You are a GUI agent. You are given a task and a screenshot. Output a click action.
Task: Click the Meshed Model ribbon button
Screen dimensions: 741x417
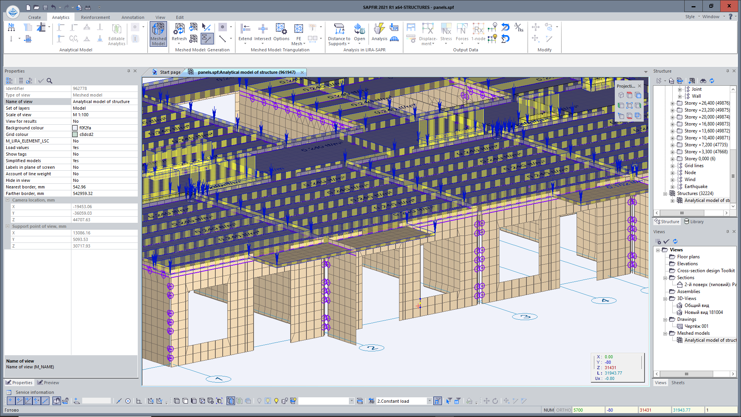[158, 34]
